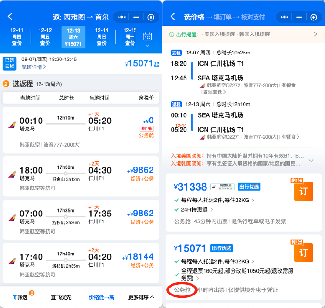Viewport: 325px width, 308px height.
Task: Go back from the return flight list
Action: [10, 17]
